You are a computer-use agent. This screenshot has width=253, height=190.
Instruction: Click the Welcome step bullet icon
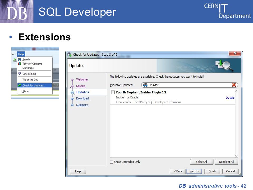pos(72,79)
